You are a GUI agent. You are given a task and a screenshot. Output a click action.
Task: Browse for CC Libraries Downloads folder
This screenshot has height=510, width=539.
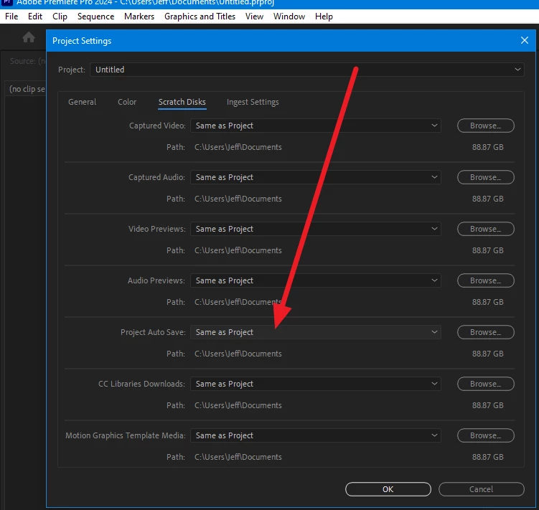pyautogui.click(x=485, y=384)
